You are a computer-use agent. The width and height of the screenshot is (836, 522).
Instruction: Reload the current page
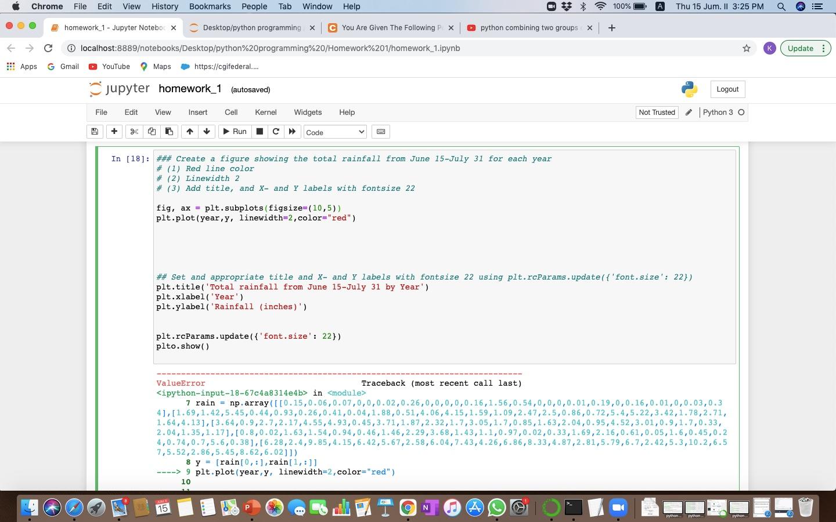tap(48, 48)
